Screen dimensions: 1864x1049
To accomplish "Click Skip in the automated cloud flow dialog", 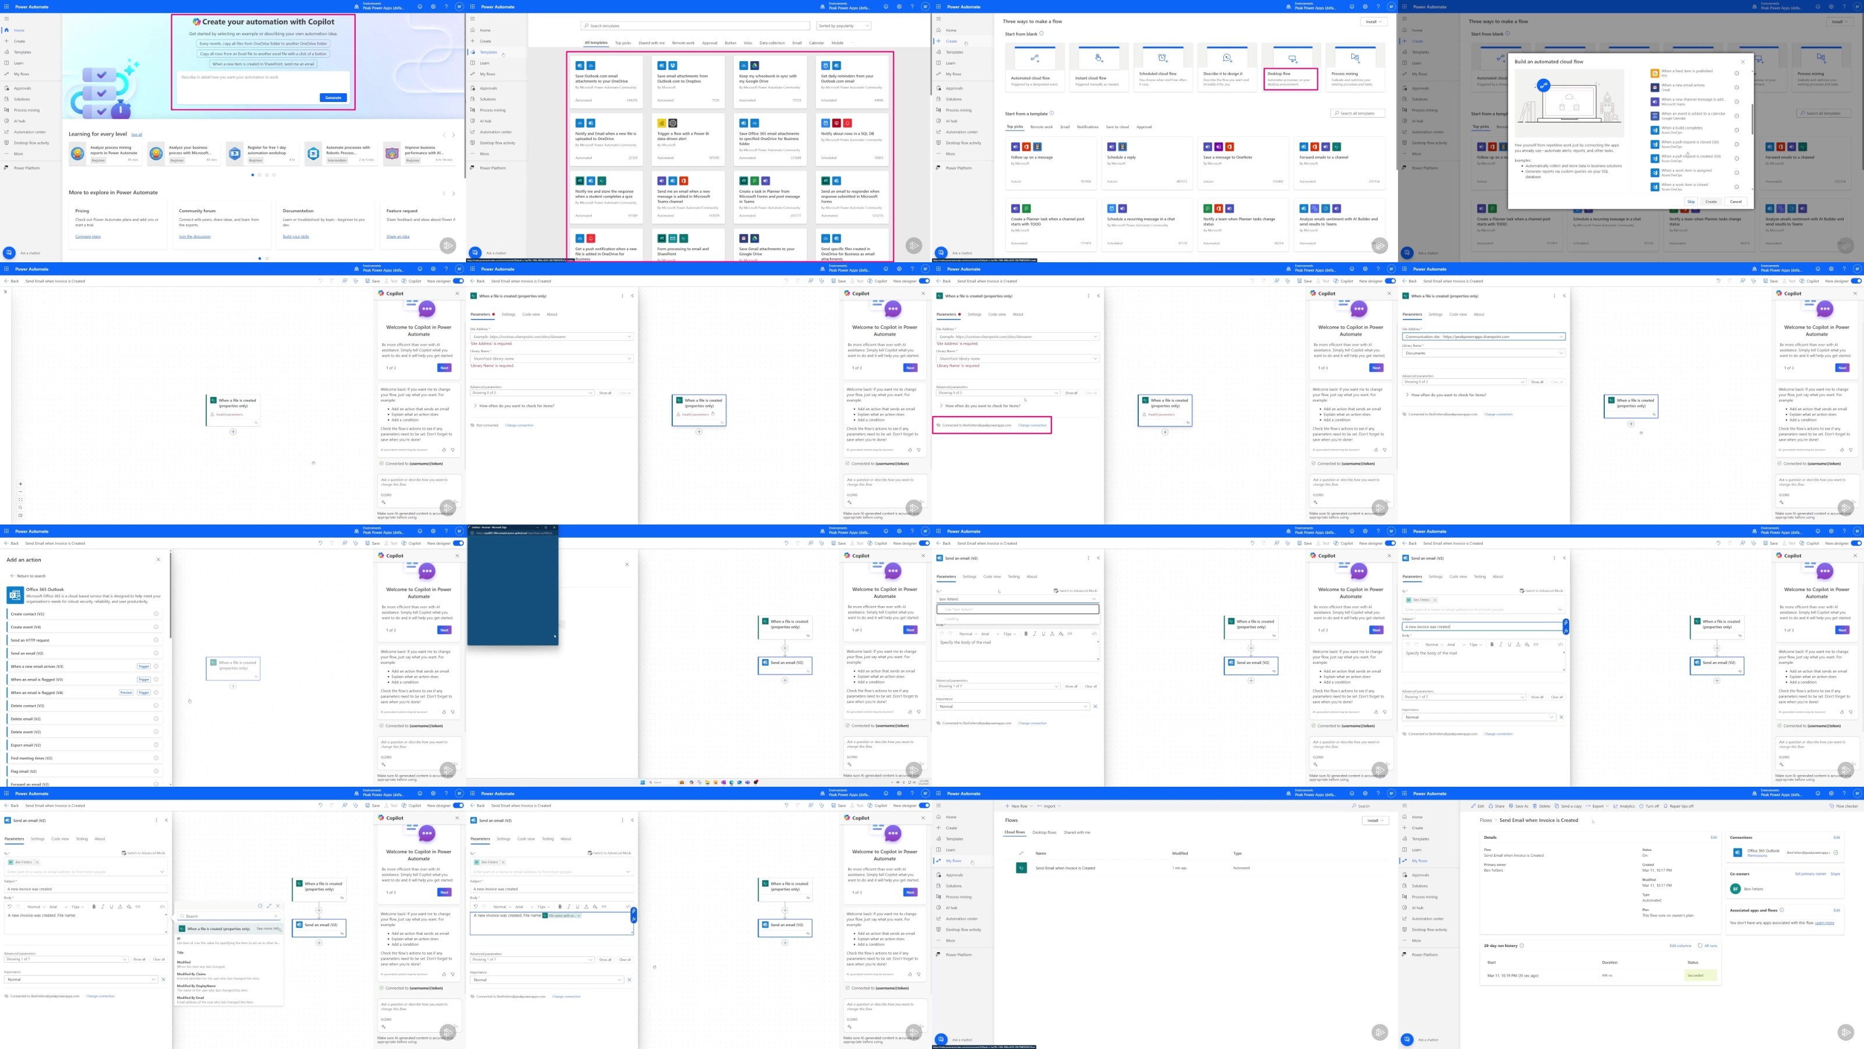I will (x=1691, y=202).
